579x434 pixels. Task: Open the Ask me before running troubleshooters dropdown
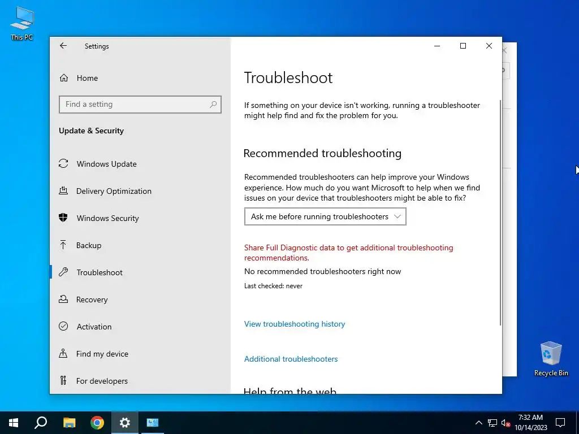325,216
